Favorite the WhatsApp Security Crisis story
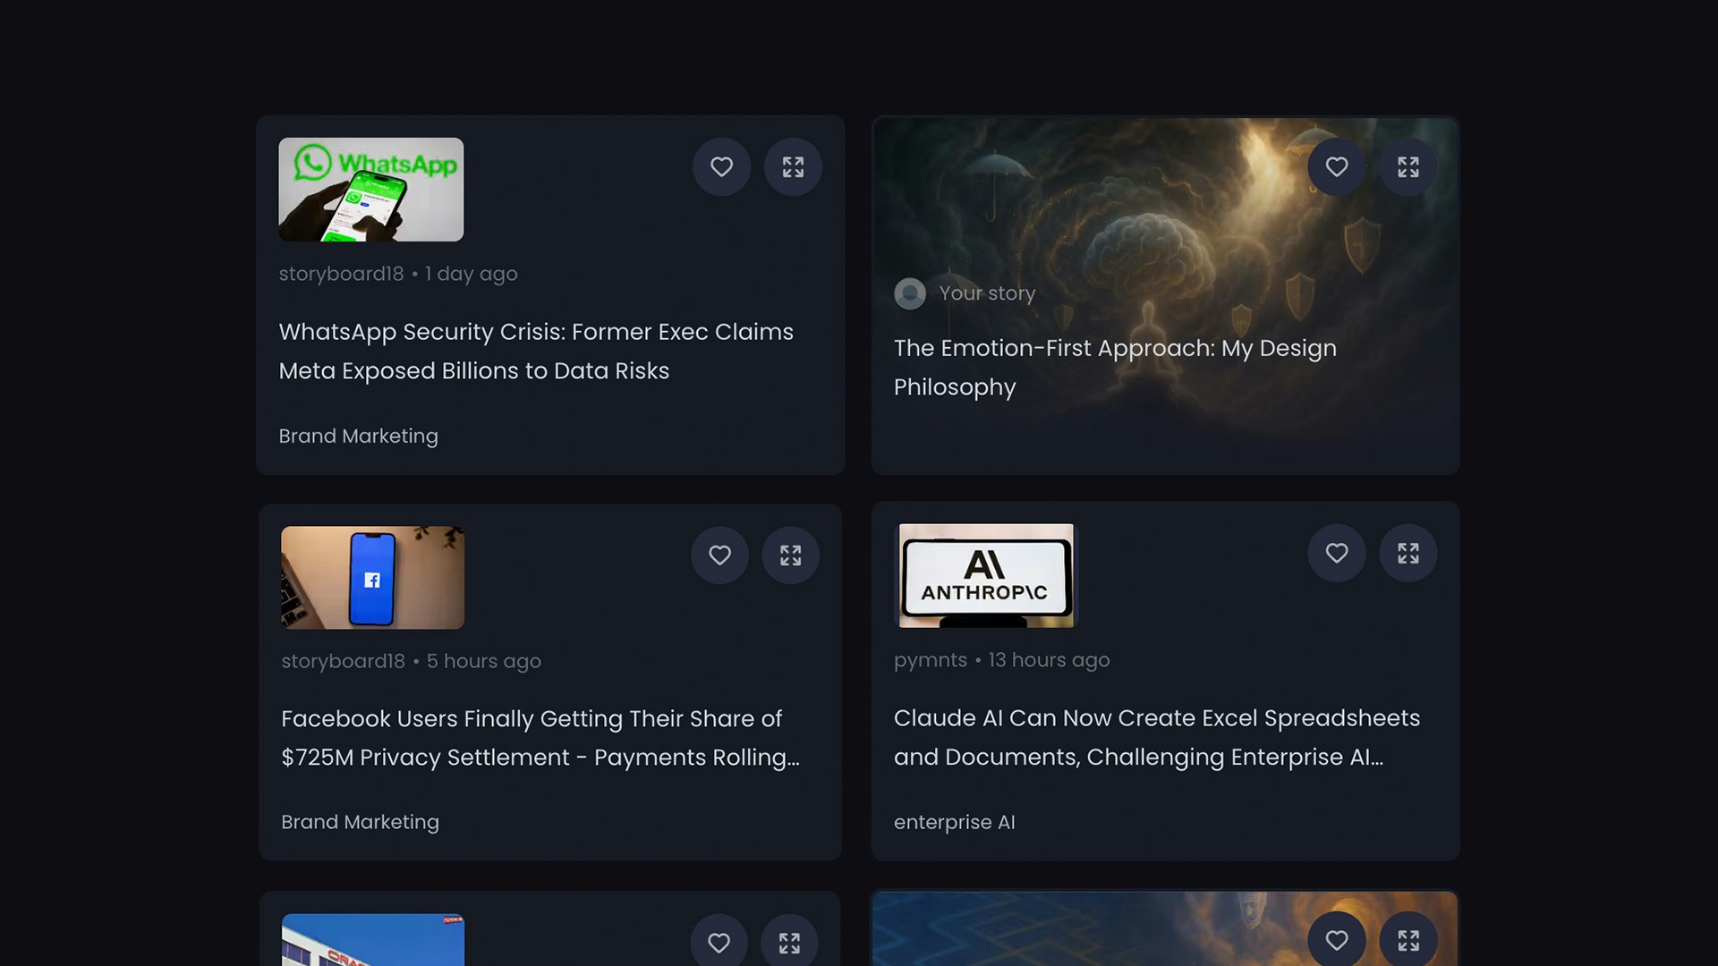This screenshot has height=966, width=1718. click(x=721, y=166)
